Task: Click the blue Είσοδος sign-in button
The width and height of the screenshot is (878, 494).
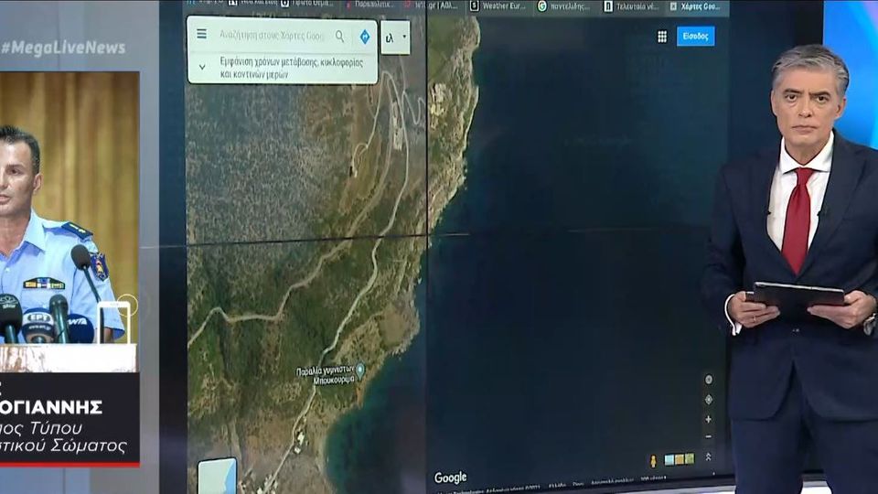Action: pyautogui.click(x=696, y=37)
